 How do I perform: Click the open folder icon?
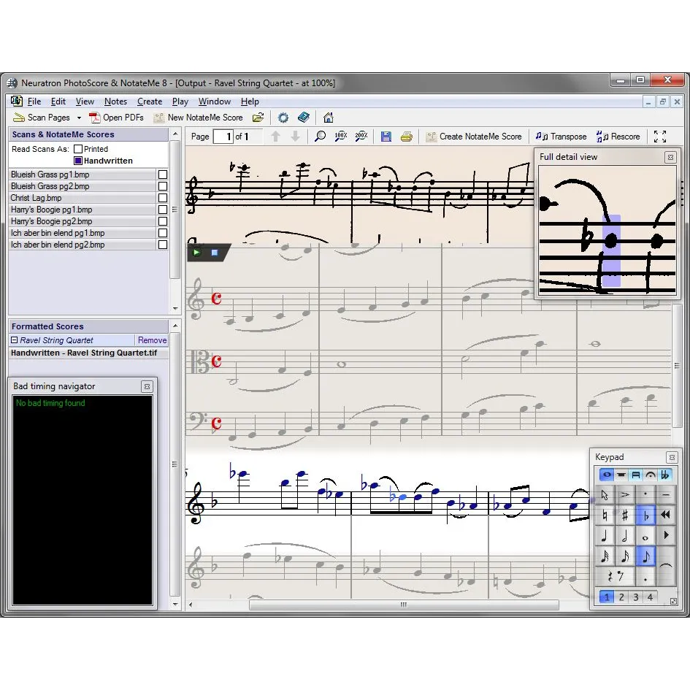tap(258, 118)
